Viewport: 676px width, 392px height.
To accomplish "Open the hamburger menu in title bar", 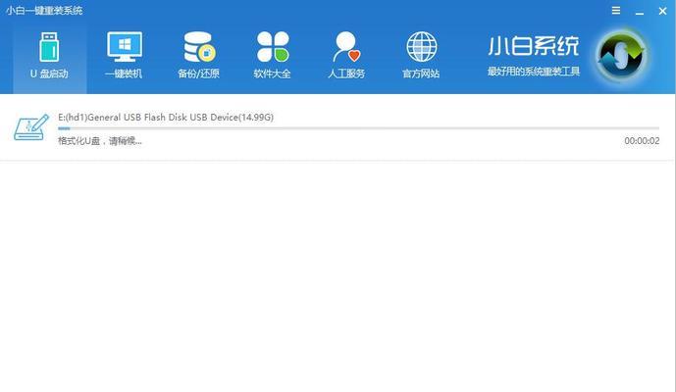I will (x=616, y=11).
